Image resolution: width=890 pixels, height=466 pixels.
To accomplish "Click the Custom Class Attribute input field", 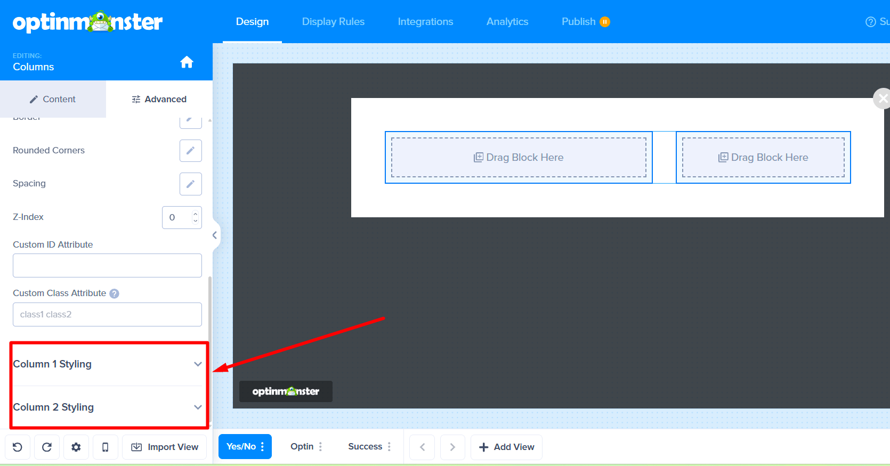I will pos(107,314).
